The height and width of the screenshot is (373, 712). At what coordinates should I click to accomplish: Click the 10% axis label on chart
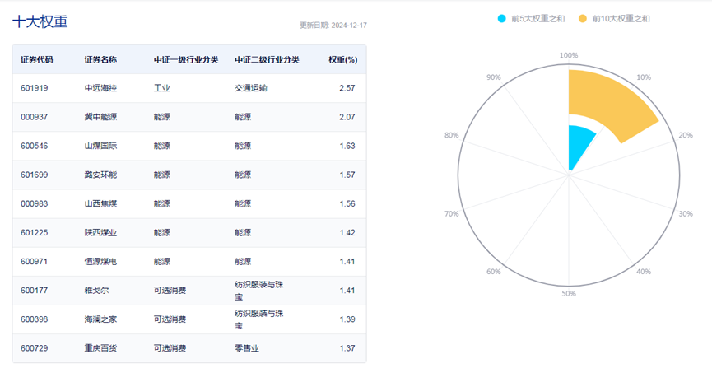coord(644,77)
